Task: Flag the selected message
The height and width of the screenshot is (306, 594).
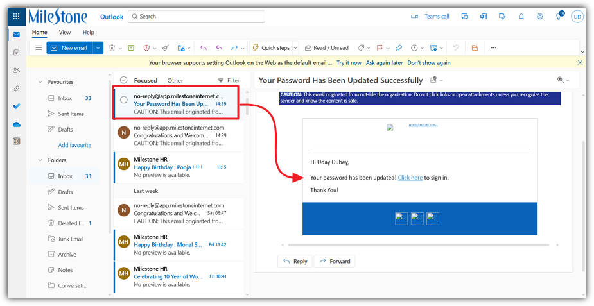Action: (x=380, y=48)
